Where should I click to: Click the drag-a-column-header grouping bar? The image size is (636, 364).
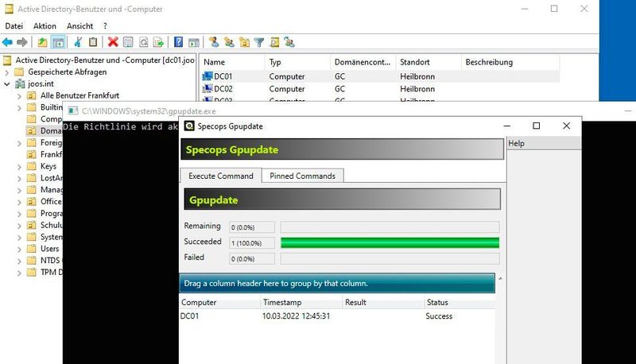pyautogui.click(x=337, y=283)
